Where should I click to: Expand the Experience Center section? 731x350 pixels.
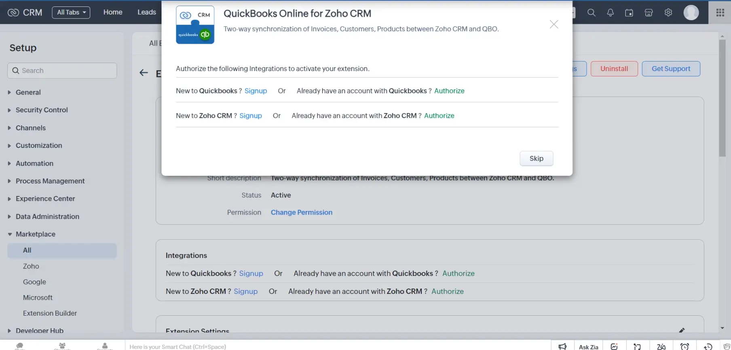click(x=45, y=199)
